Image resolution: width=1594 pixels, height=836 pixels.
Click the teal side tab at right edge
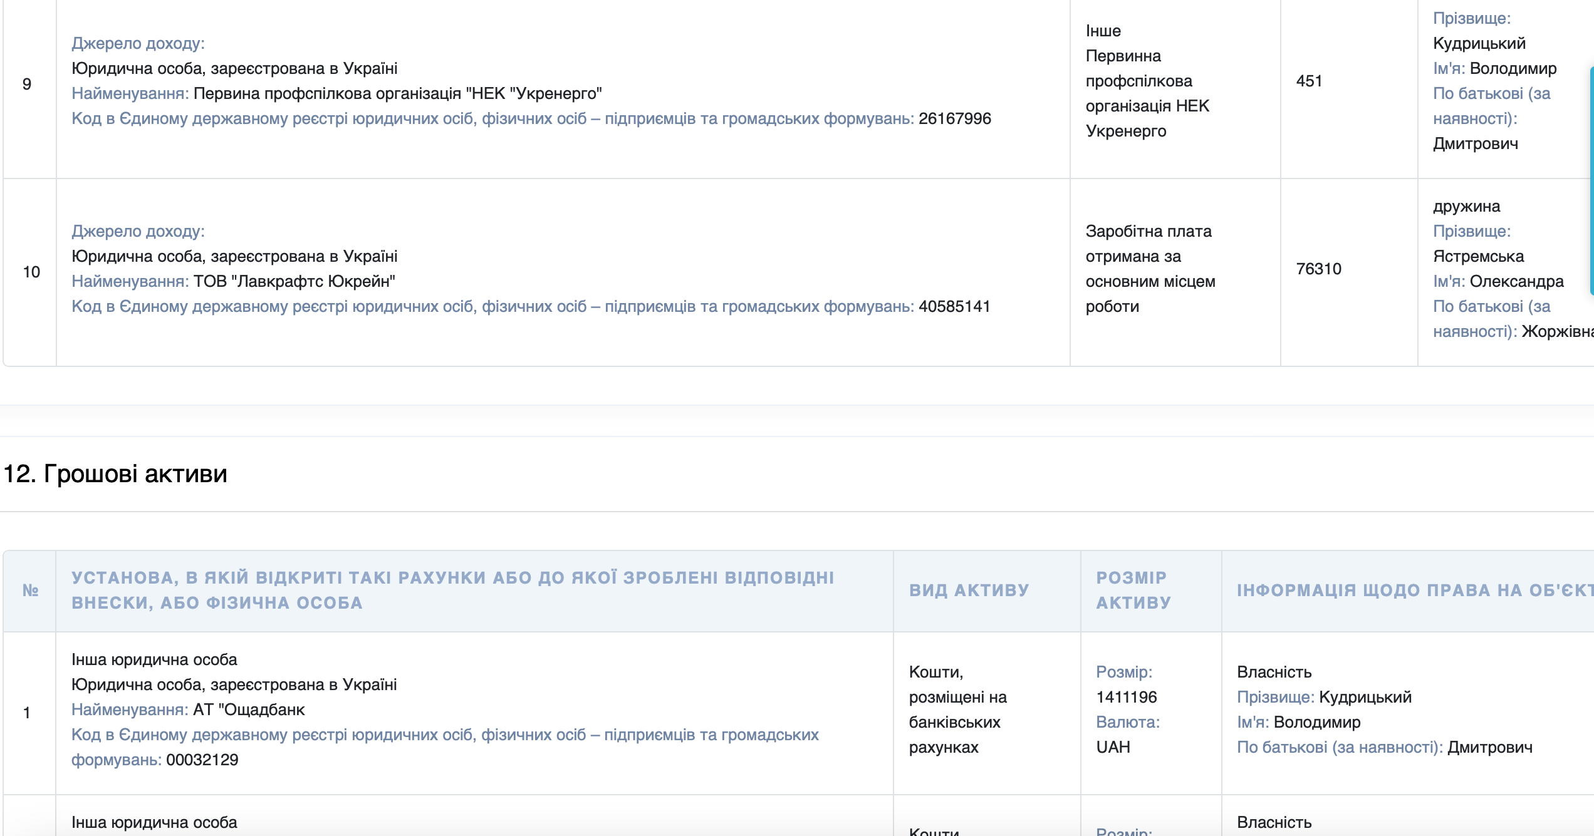point(1591,182)
